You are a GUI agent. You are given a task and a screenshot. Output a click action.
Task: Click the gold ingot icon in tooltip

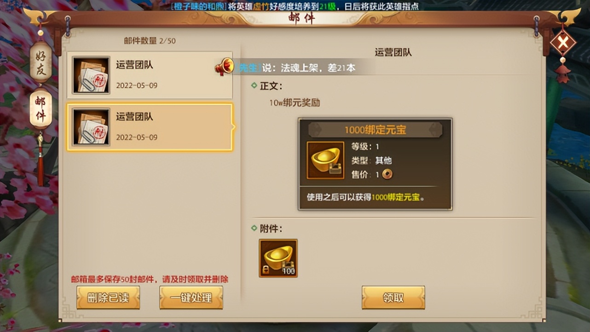pyautogui.click(x=325, y=160)
